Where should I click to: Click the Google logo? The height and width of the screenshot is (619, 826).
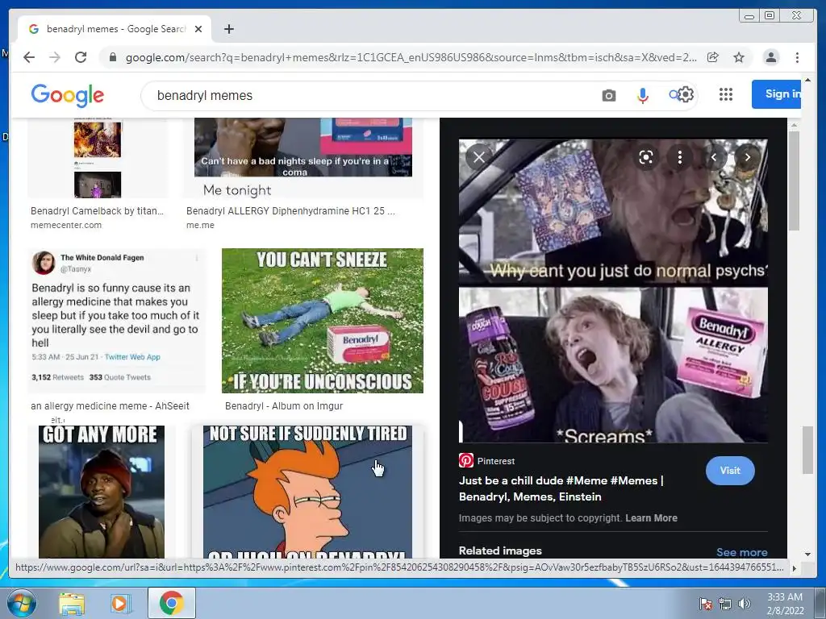(x=68, y=95)
